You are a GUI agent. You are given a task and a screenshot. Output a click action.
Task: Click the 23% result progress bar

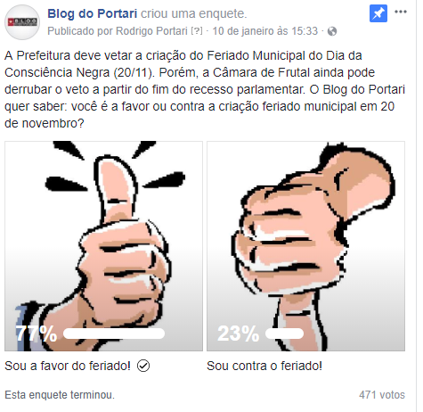pos(284,334)
